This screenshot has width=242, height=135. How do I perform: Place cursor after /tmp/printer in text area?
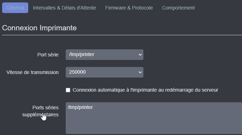pos(94,107)
